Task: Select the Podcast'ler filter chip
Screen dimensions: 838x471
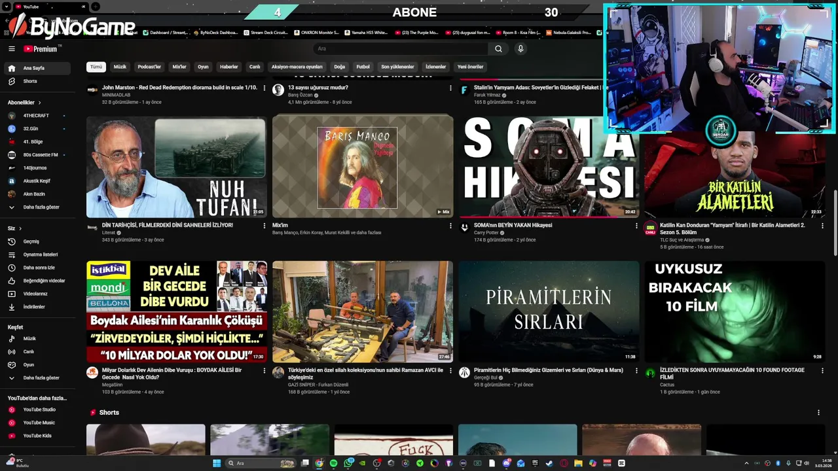Action: (x=149, y=67)
